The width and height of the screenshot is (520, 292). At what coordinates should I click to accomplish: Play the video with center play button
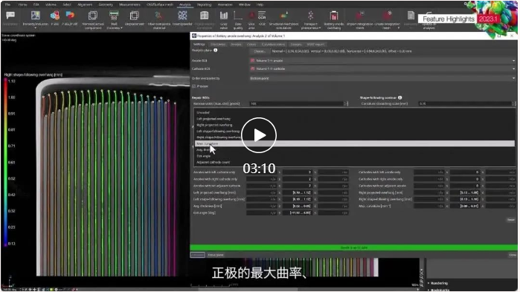(259, 135)
